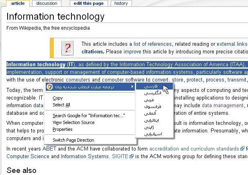Viewport: 248px width, 175px height.
Task: Click external link icon next to SIGITE
Action: 132,156
